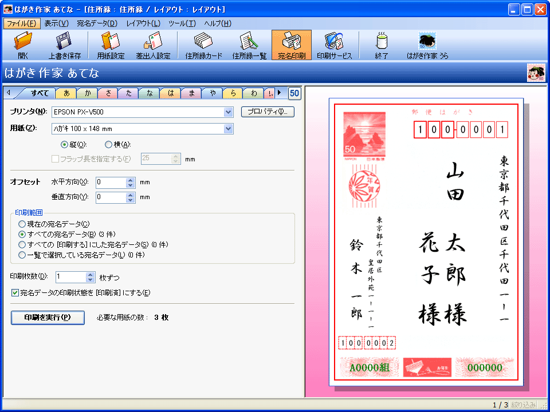Click the 終了 teacup exit icon
This screenshot has height=412, width=550.
(382, 45)
